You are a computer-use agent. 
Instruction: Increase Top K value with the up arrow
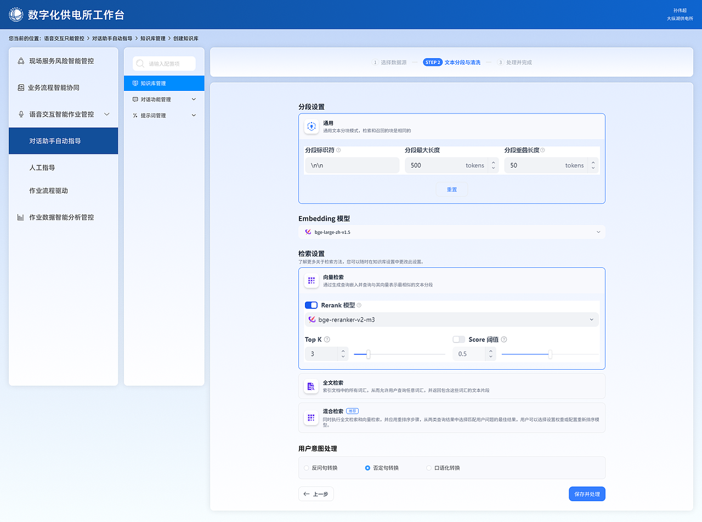(x=343, y=351)
